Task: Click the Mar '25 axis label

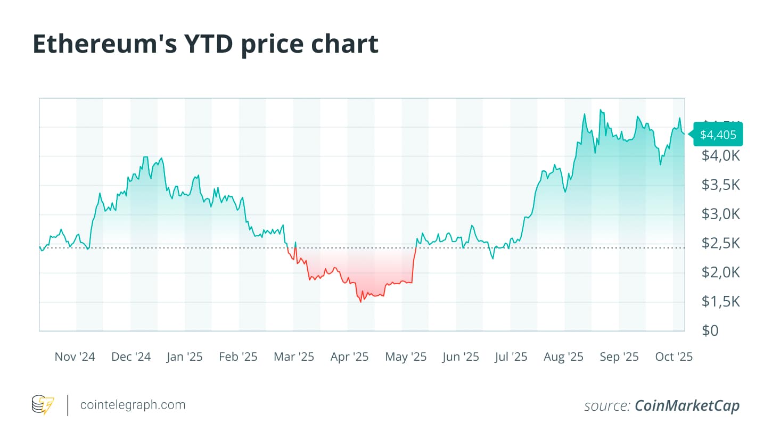Action: pyautogui.click(x=293, y=357)
